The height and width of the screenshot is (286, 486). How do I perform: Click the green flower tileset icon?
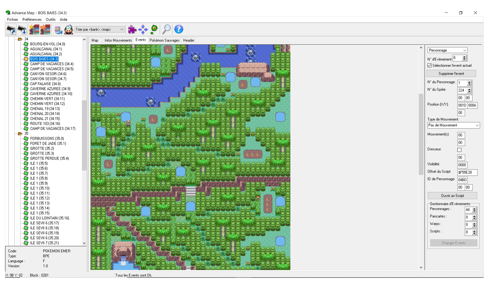(x=154, y=29)
